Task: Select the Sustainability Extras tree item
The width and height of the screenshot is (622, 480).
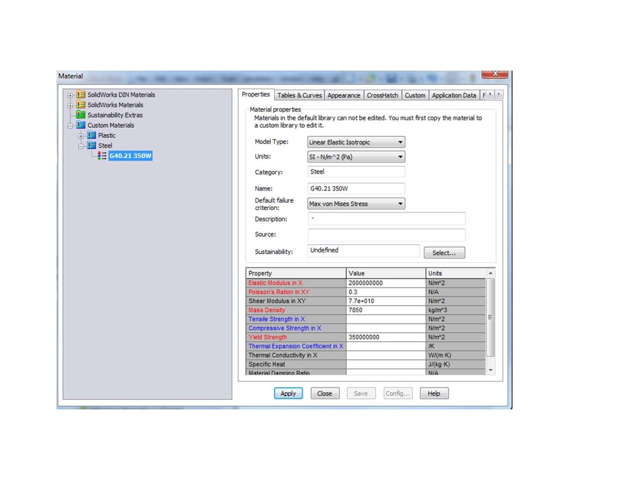Action: tap(115, 115)
